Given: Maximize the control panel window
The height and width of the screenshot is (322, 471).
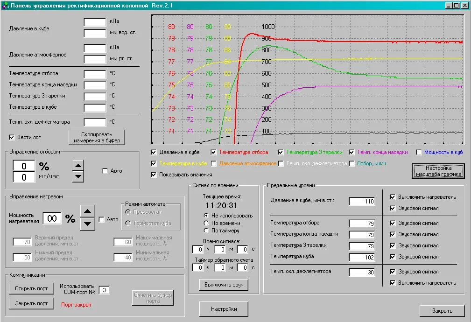Looking at the screenshot, I should point(456,6).
